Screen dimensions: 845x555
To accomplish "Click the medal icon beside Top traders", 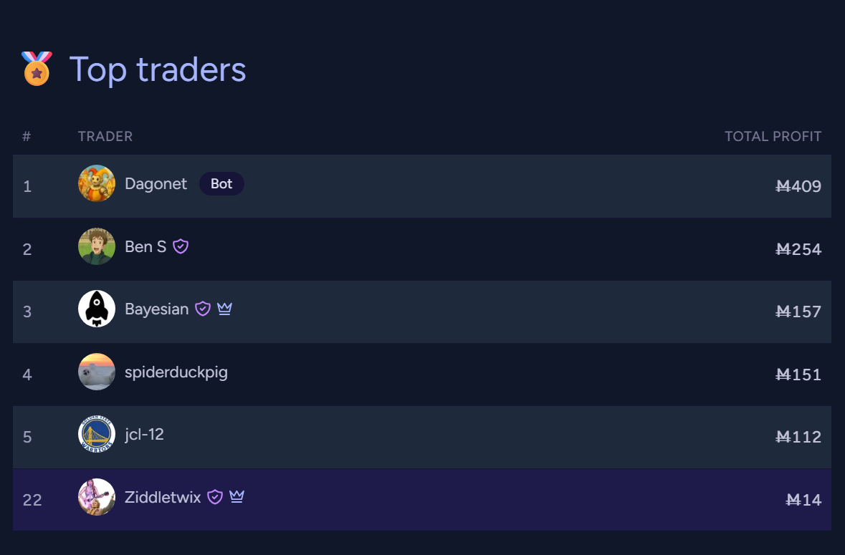I will tap(37, 69).
